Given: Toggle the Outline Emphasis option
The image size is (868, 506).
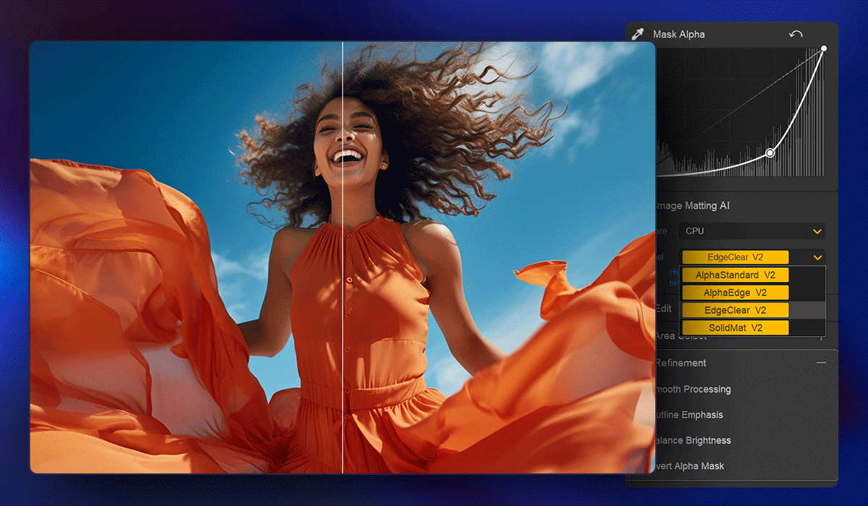Looking at the screenshot, I should tap(689, 415).
